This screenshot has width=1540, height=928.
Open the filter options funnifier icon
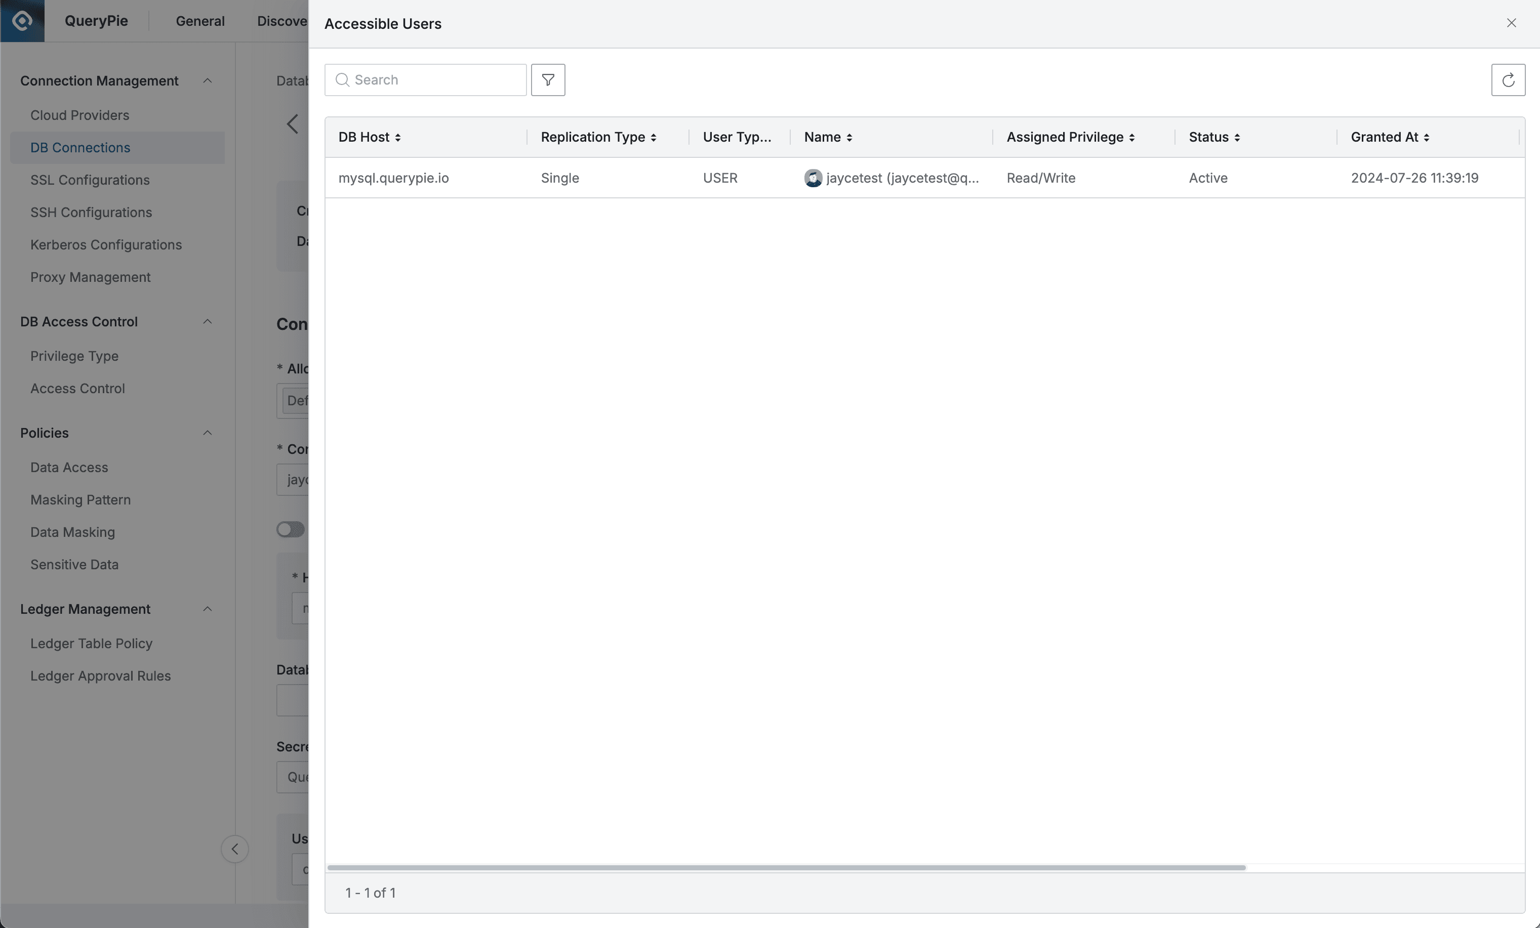coord(547,80)
